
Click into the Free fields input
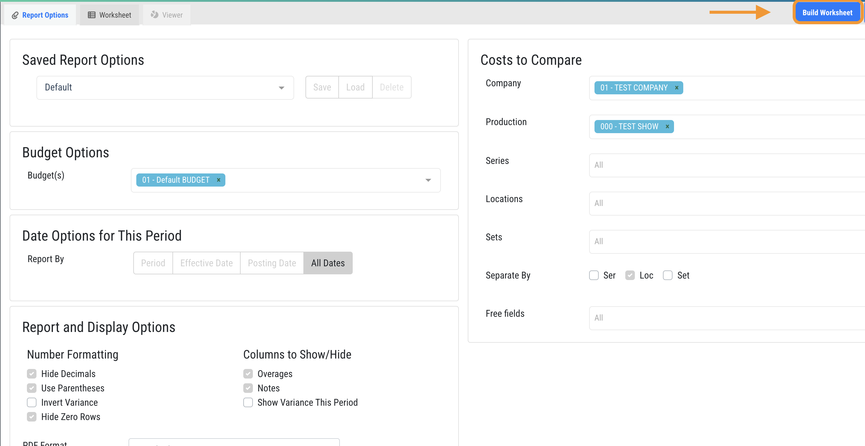point(725,318)
